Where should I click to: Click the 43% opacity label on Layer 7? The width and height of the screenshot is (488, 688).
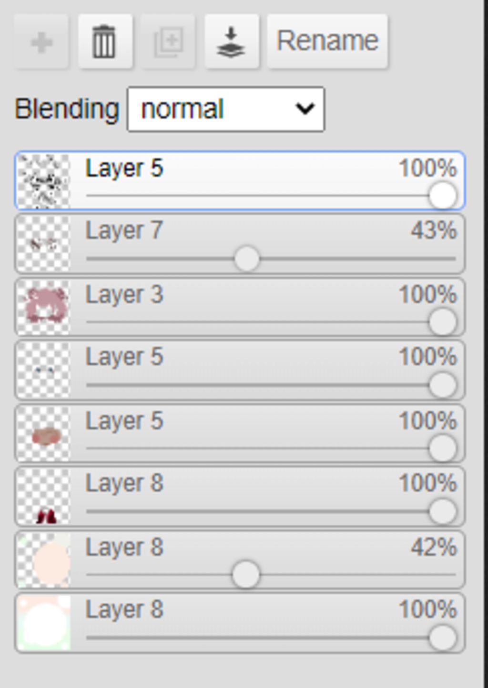pos(434,231)
